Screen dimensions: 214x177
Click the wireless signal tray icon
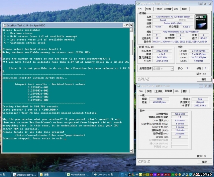tap(137, 175)
